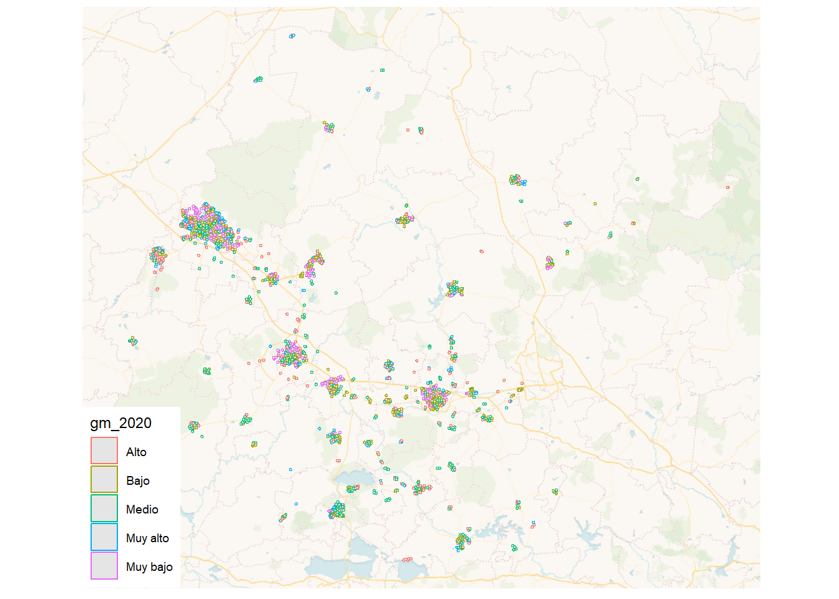Viewport: 839px width, 599px height.
Task: Click the gm_2020 legend title
Action: (x=120, y=423)
